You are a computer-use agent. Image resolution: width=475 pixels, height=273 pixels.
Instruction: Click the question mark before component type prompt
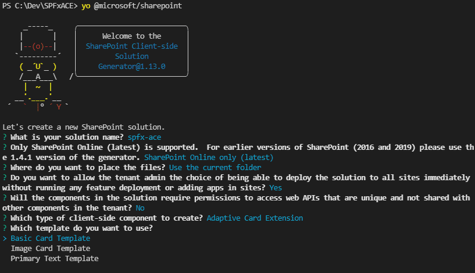[5, 218]
